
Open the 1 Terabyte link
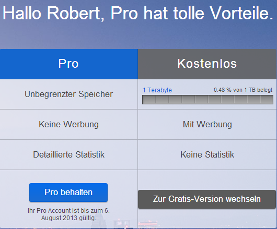[157, 90]
